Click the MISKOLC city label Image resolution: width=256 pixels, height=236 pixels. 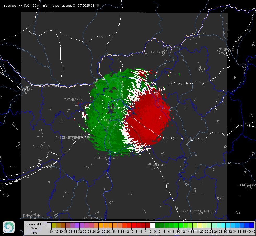(227, 50)
